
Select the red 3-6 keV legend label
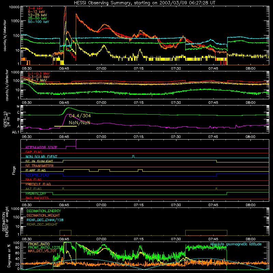[35, 8]
